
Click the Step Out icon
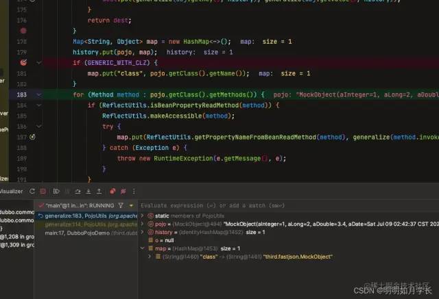point(99,192)
